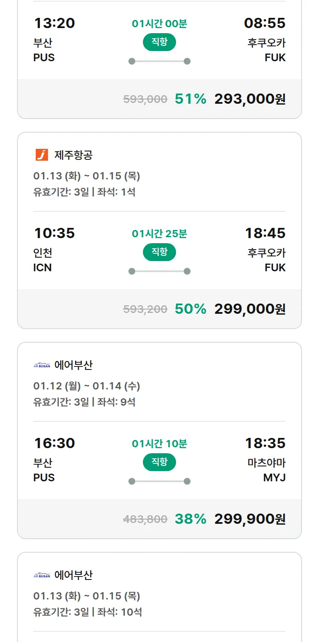Click 직항 badge on Incheon-Fukuoka flight

159,252
